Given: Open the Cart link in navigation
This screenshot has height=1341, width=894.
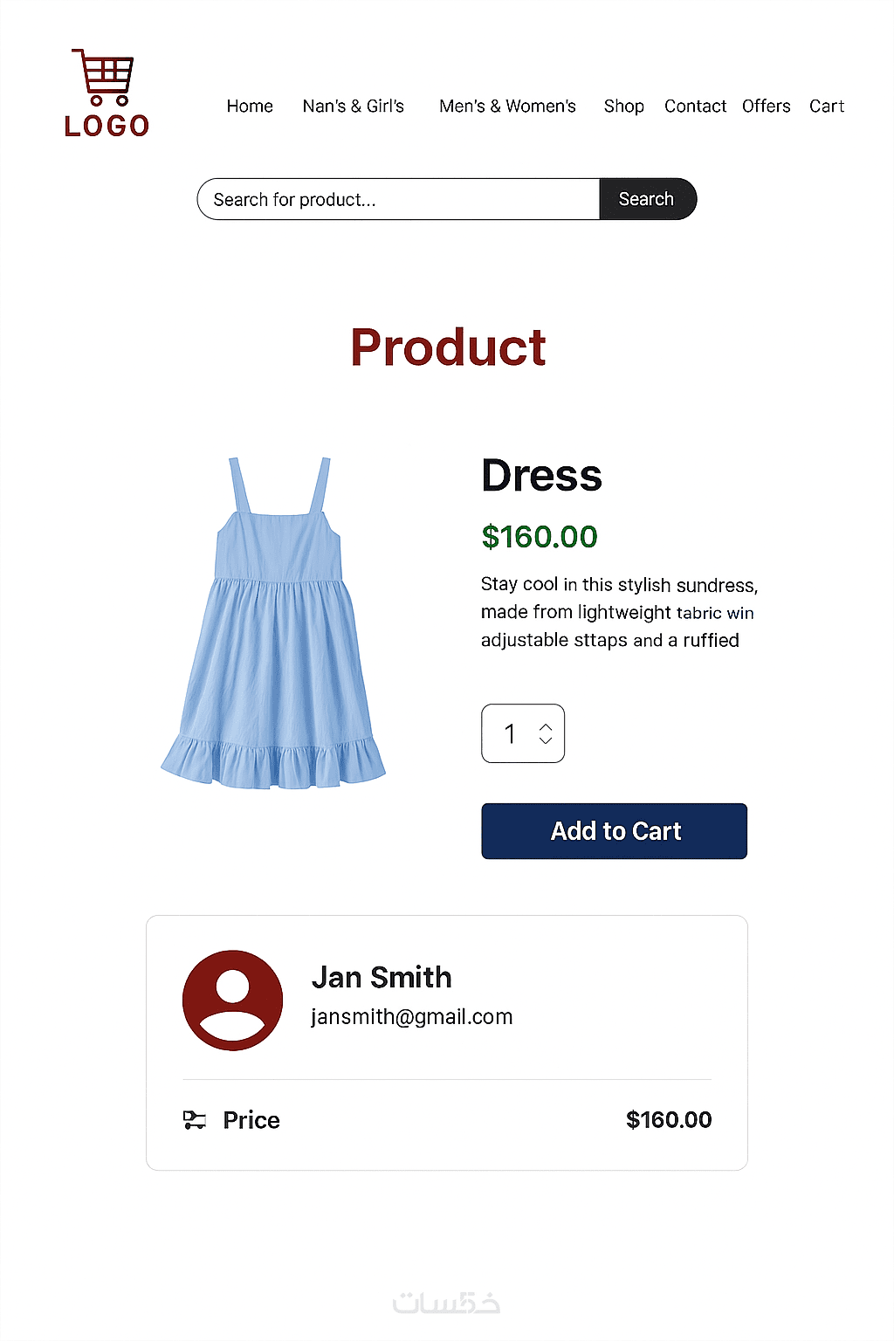Looking at the screenshot, I should 827,107.
